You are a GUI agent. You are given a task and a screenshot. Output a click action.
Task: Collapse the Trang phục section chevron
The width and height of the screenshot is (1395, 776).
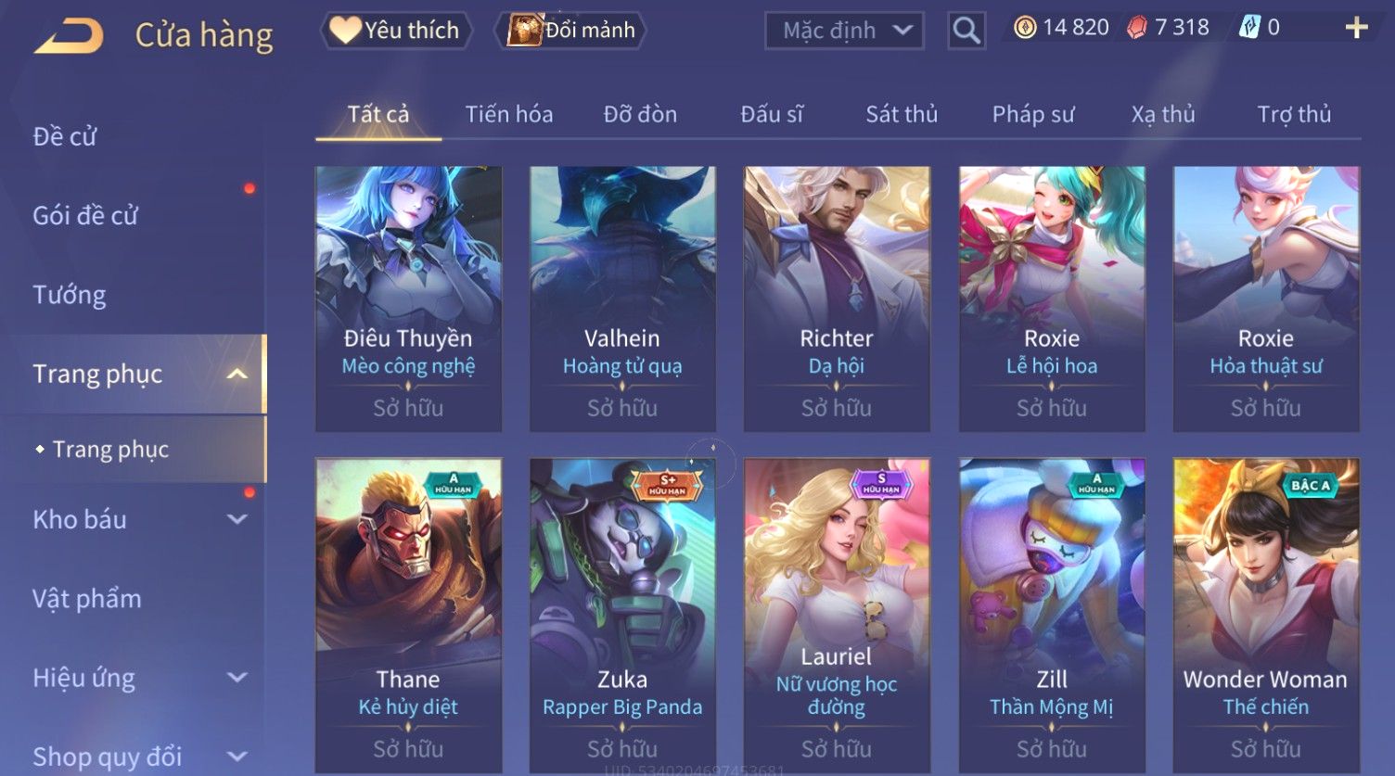click(237, 374)
